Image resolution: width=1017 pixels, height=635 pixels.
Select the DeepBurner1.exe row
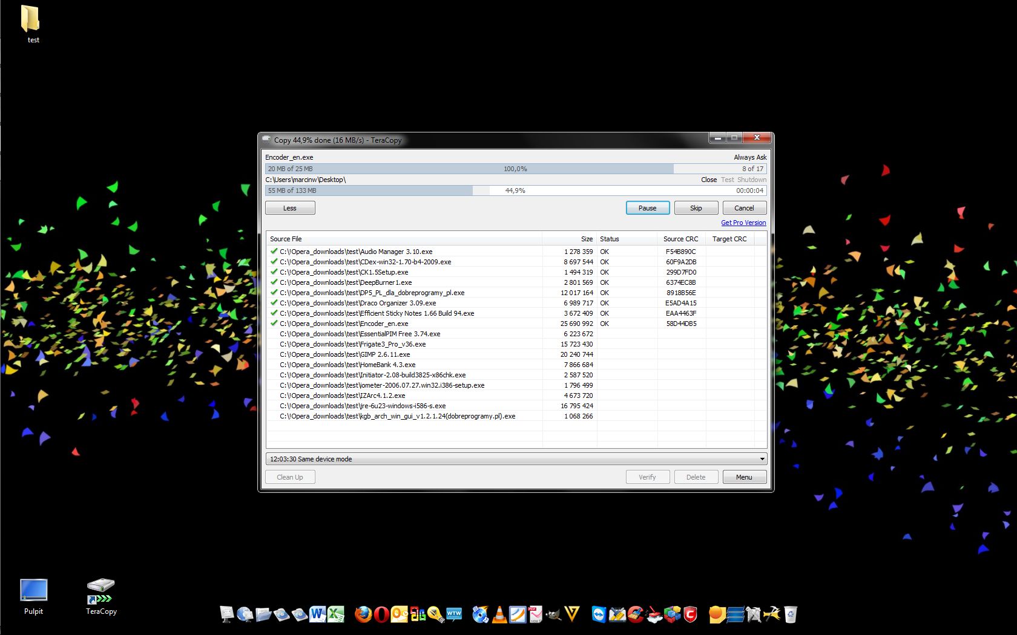point(516,282)
